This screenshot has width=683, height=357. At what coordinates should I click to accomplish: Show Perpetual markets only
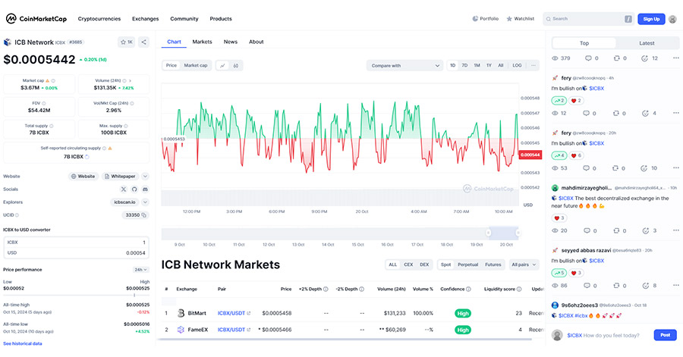[467, 265]
